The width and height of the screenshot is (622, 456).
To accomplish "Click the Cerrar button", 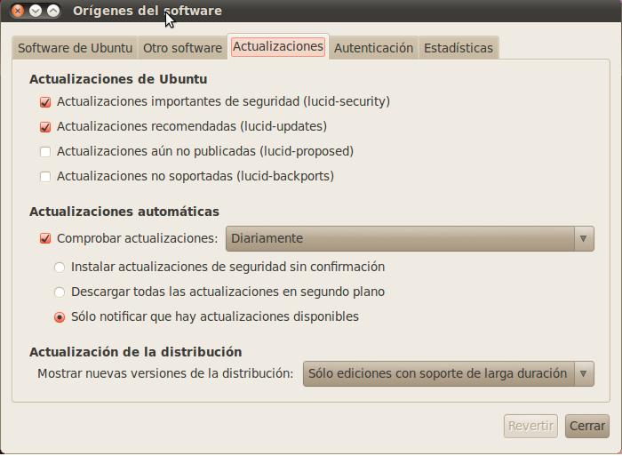I will pyautogui.click(x=587, y=427).
